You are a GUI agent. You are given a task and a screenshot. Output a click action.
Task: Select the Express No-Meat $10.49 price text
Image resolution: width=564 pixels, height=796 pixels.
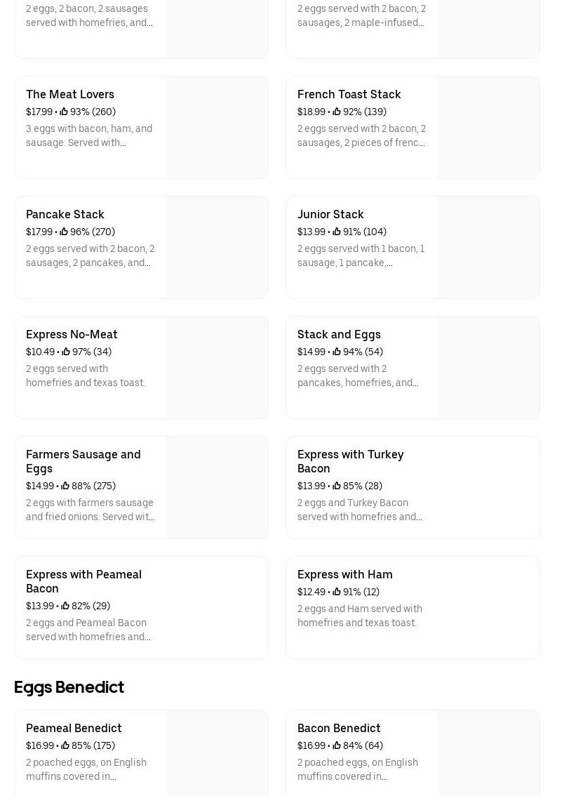point(40,352)
